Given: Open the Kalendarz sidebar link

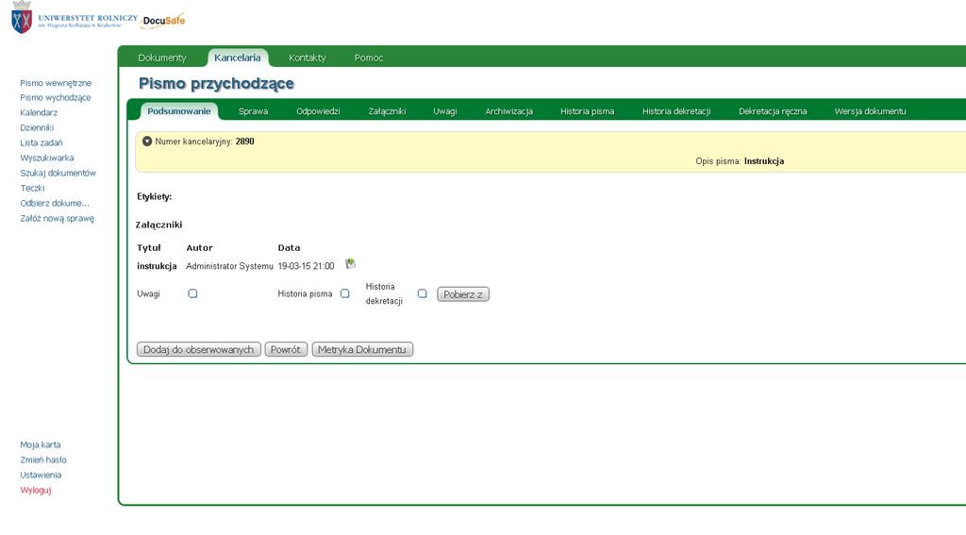Looking at the screenshot, I should (x=39, y=113).
